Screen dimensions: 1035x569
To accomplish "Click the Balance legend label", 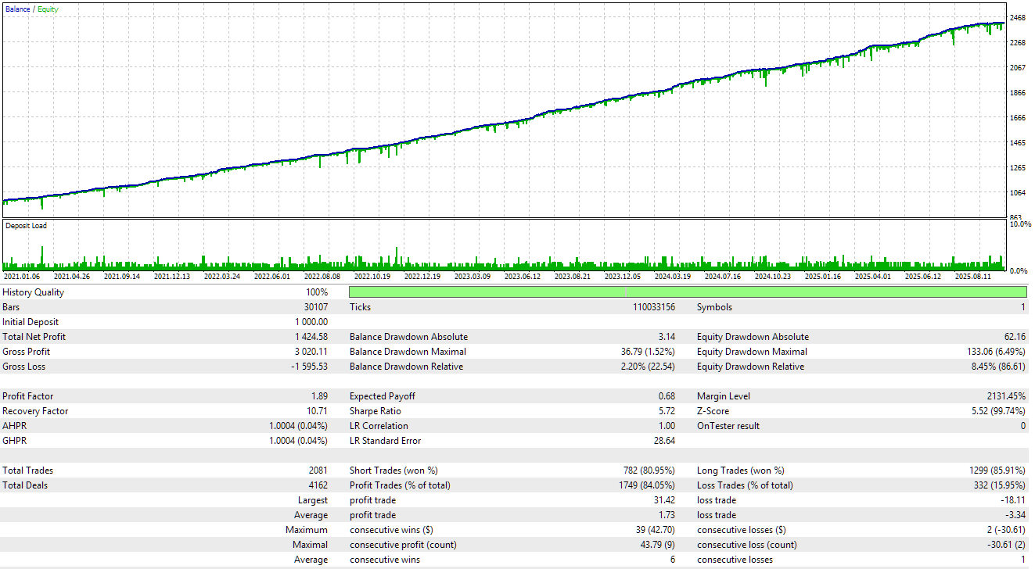I will pyautogui.click(x=17, y=9).
